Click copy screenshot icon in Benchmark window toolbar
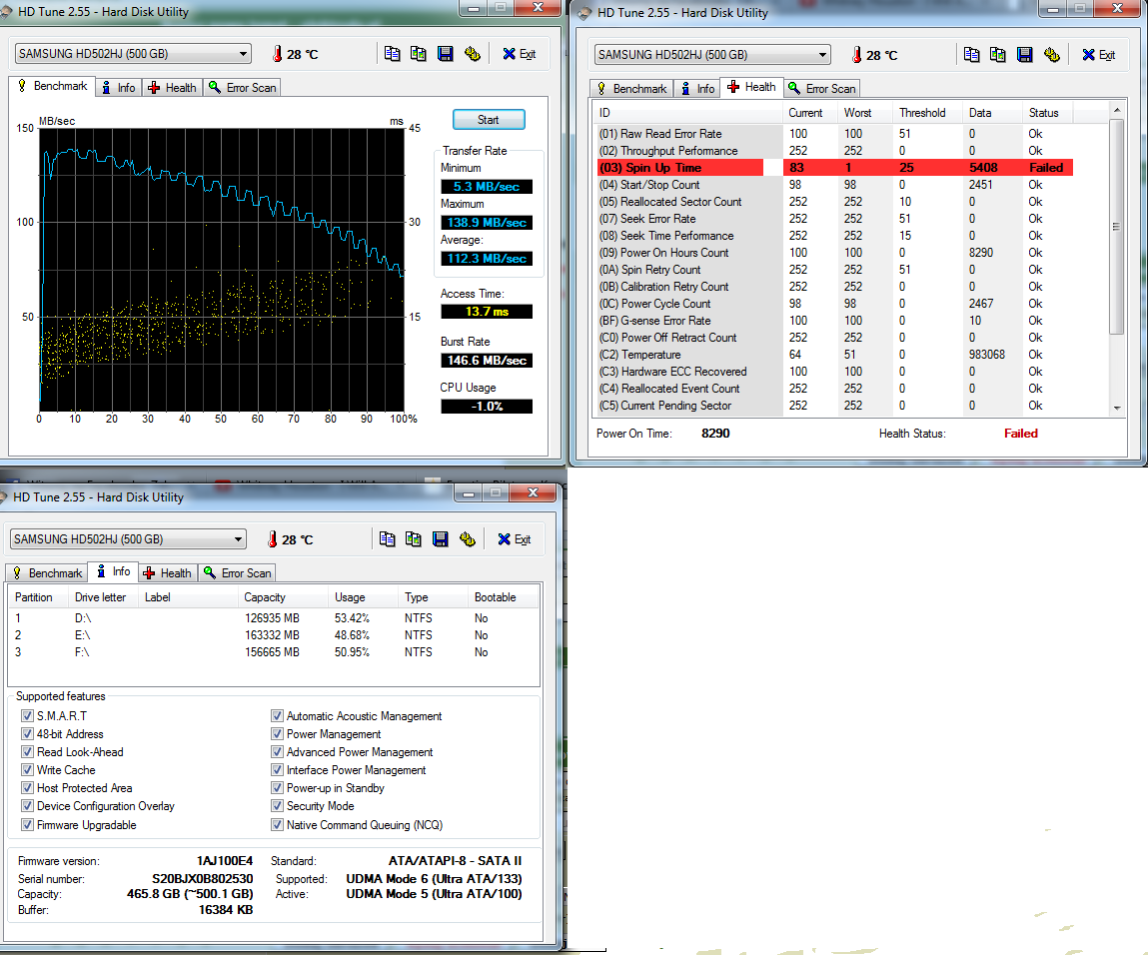 pos(418,54)
